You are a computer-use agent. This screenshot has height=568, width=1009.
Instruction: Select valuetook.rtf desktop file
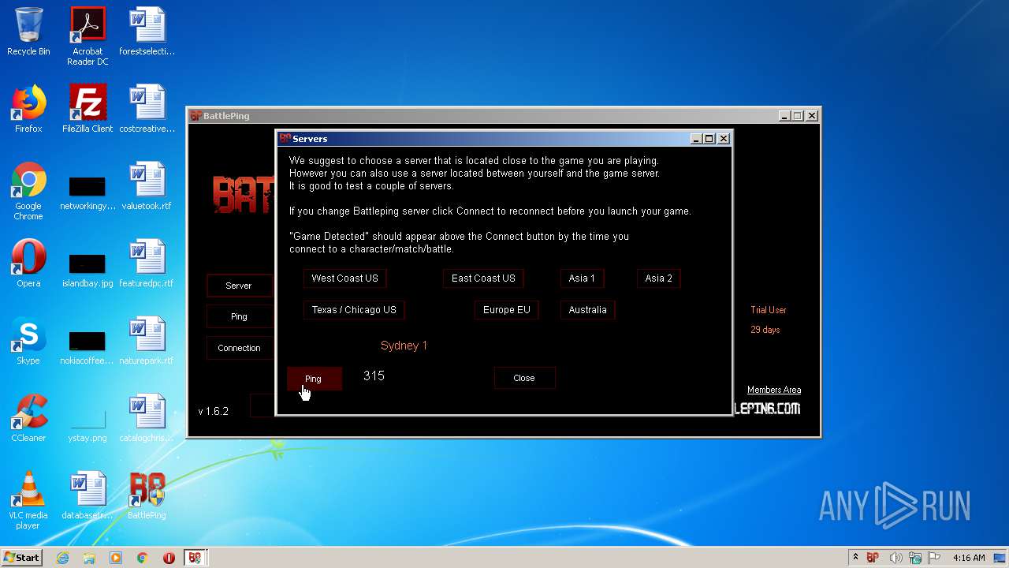coord(147,186)
